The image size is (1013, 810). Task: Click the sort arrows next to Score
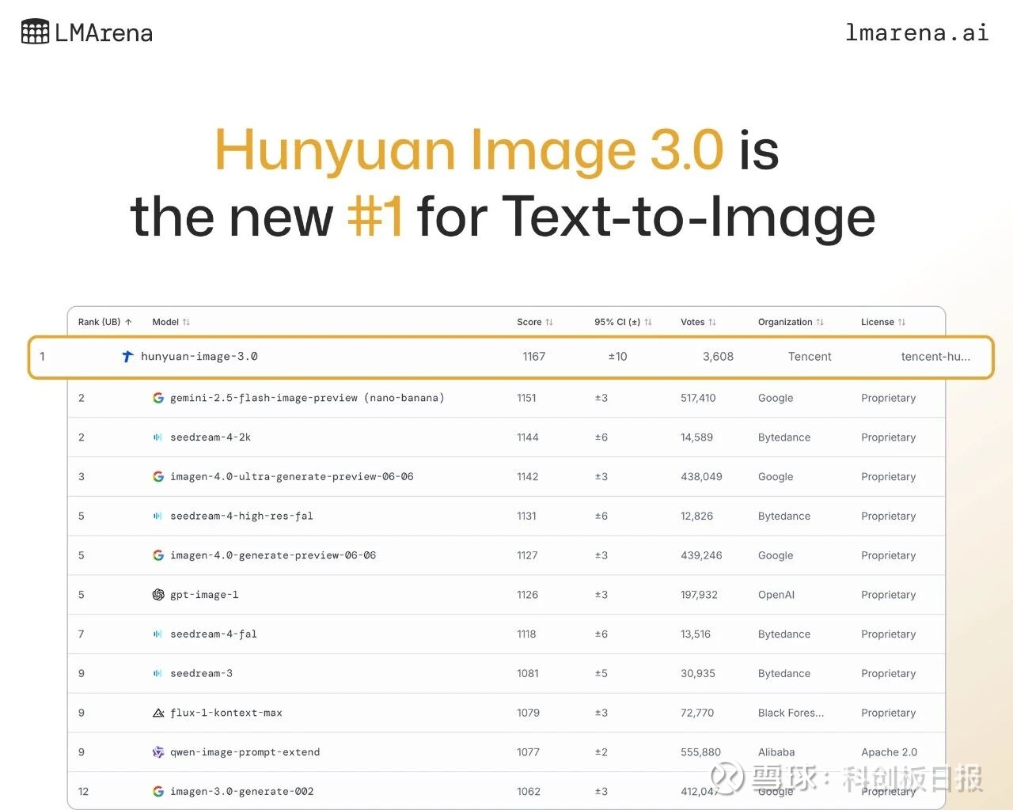click(549, 322)
